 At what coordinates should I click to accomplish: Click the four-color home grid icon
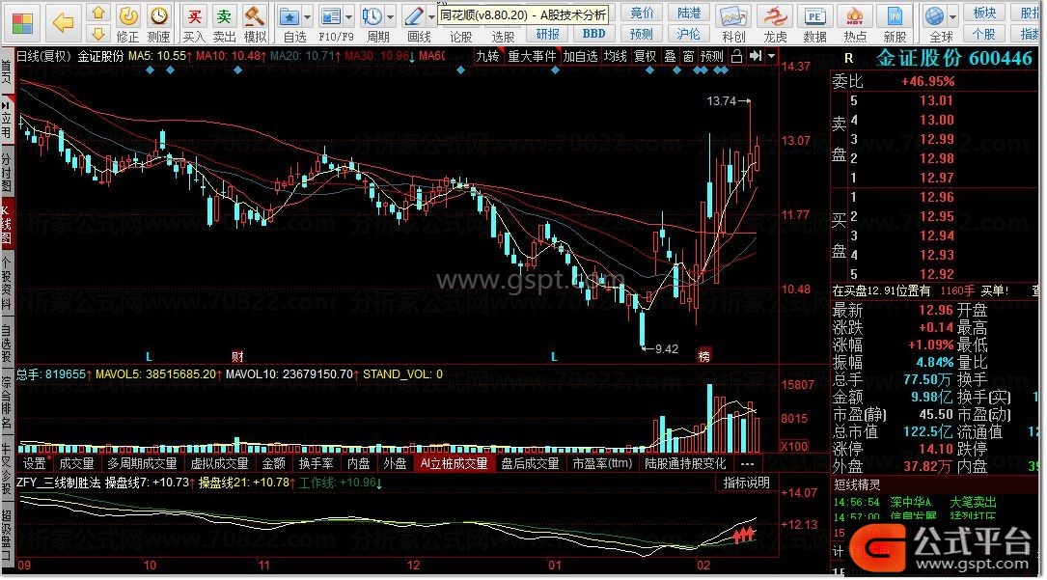point(22,23)
